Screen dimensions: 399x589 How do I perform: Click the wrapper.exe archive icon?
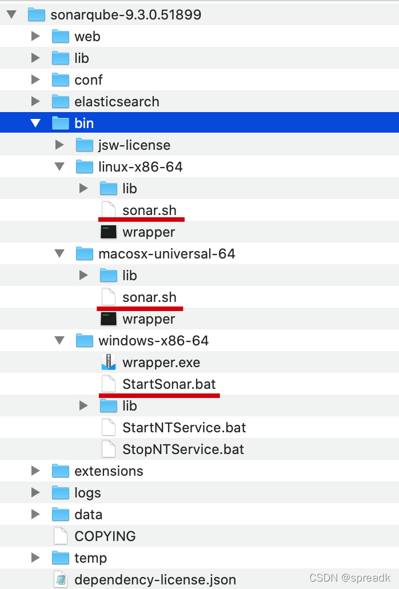[109, 362]
